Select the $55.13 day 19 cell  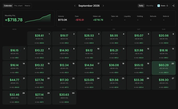[139, 68]
